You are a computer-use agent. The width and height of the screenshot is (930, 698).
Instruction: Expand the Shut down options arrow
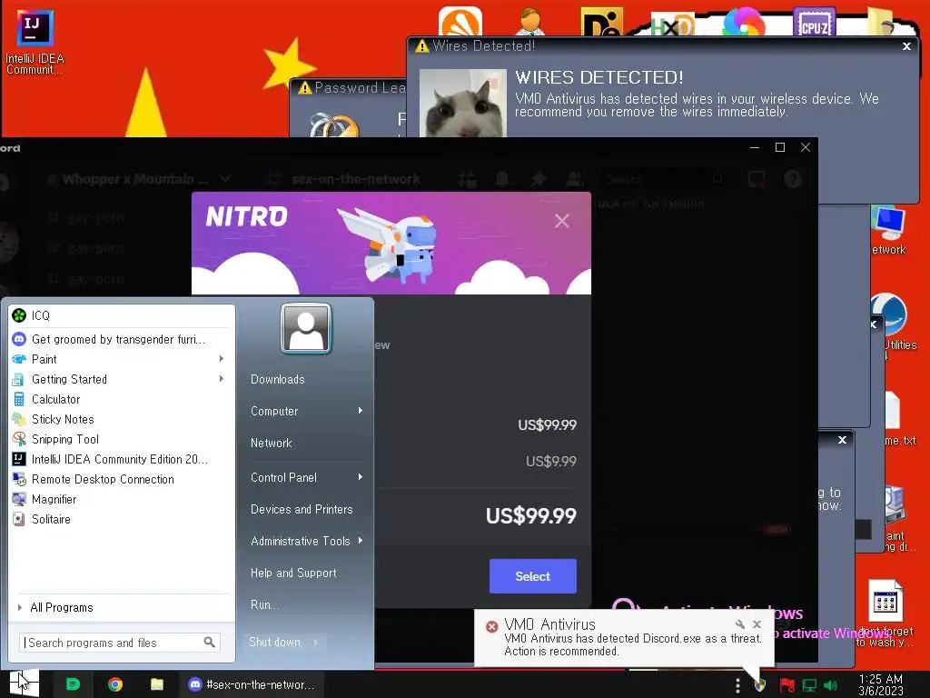315,643
